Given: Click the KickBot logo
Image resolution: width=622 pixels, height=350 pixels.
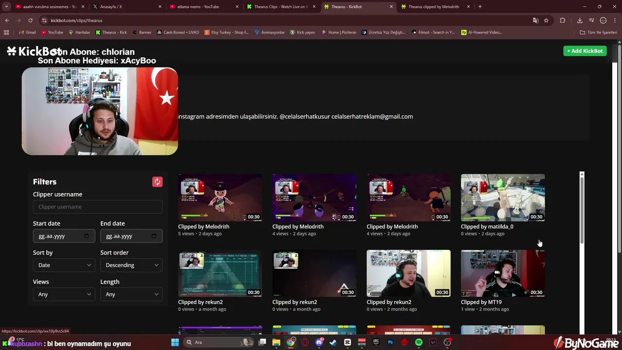Looking at the screenshot, I should click(x=34, y=51).
